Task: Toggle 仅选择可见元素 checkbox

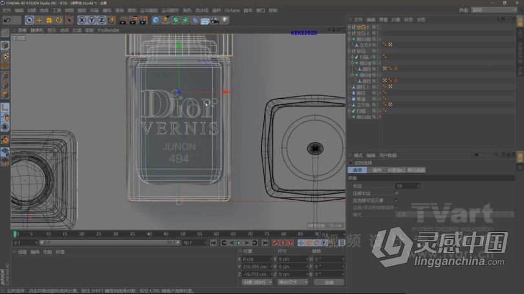Action: (397, 200)
